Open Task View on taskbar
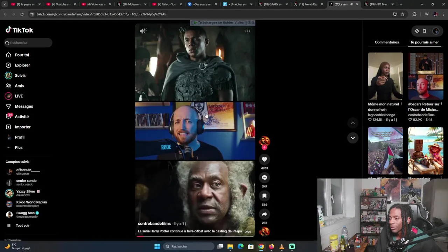448x252 pixels. 220,246
